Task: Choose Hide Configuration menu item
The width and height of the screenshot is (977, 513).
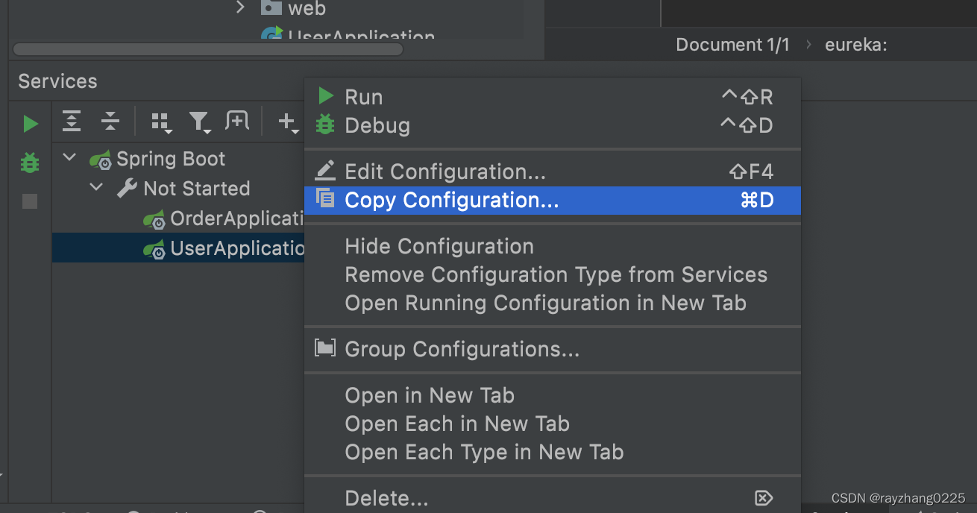Action: pos(553,246)
